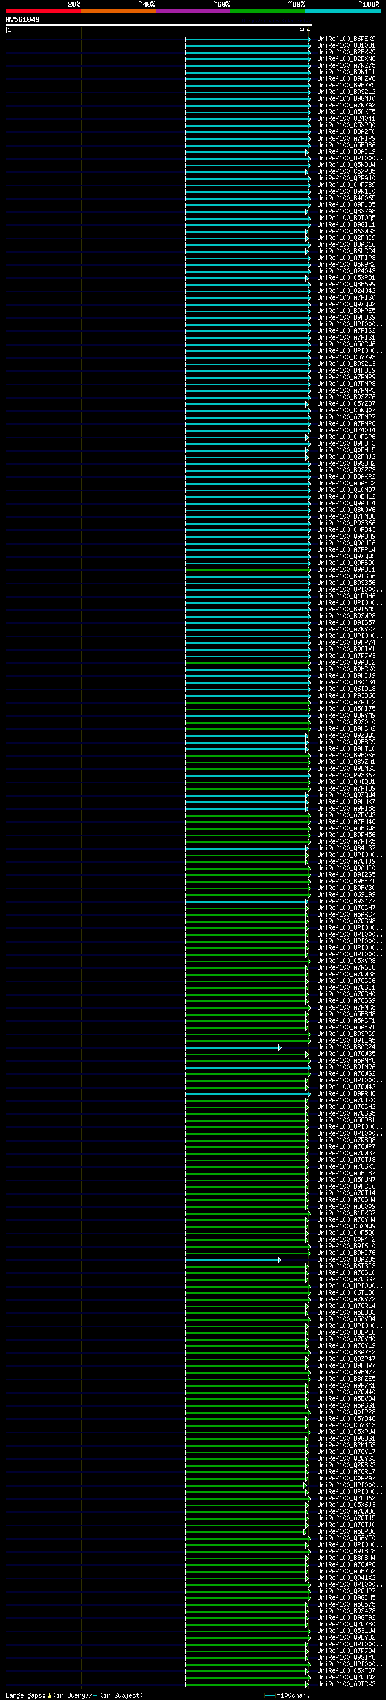The height and width of the screenshot is (1700, 386).
Task: Click the UniRef100_A7QW35 entry
Action: click(x=346, y=1054)
